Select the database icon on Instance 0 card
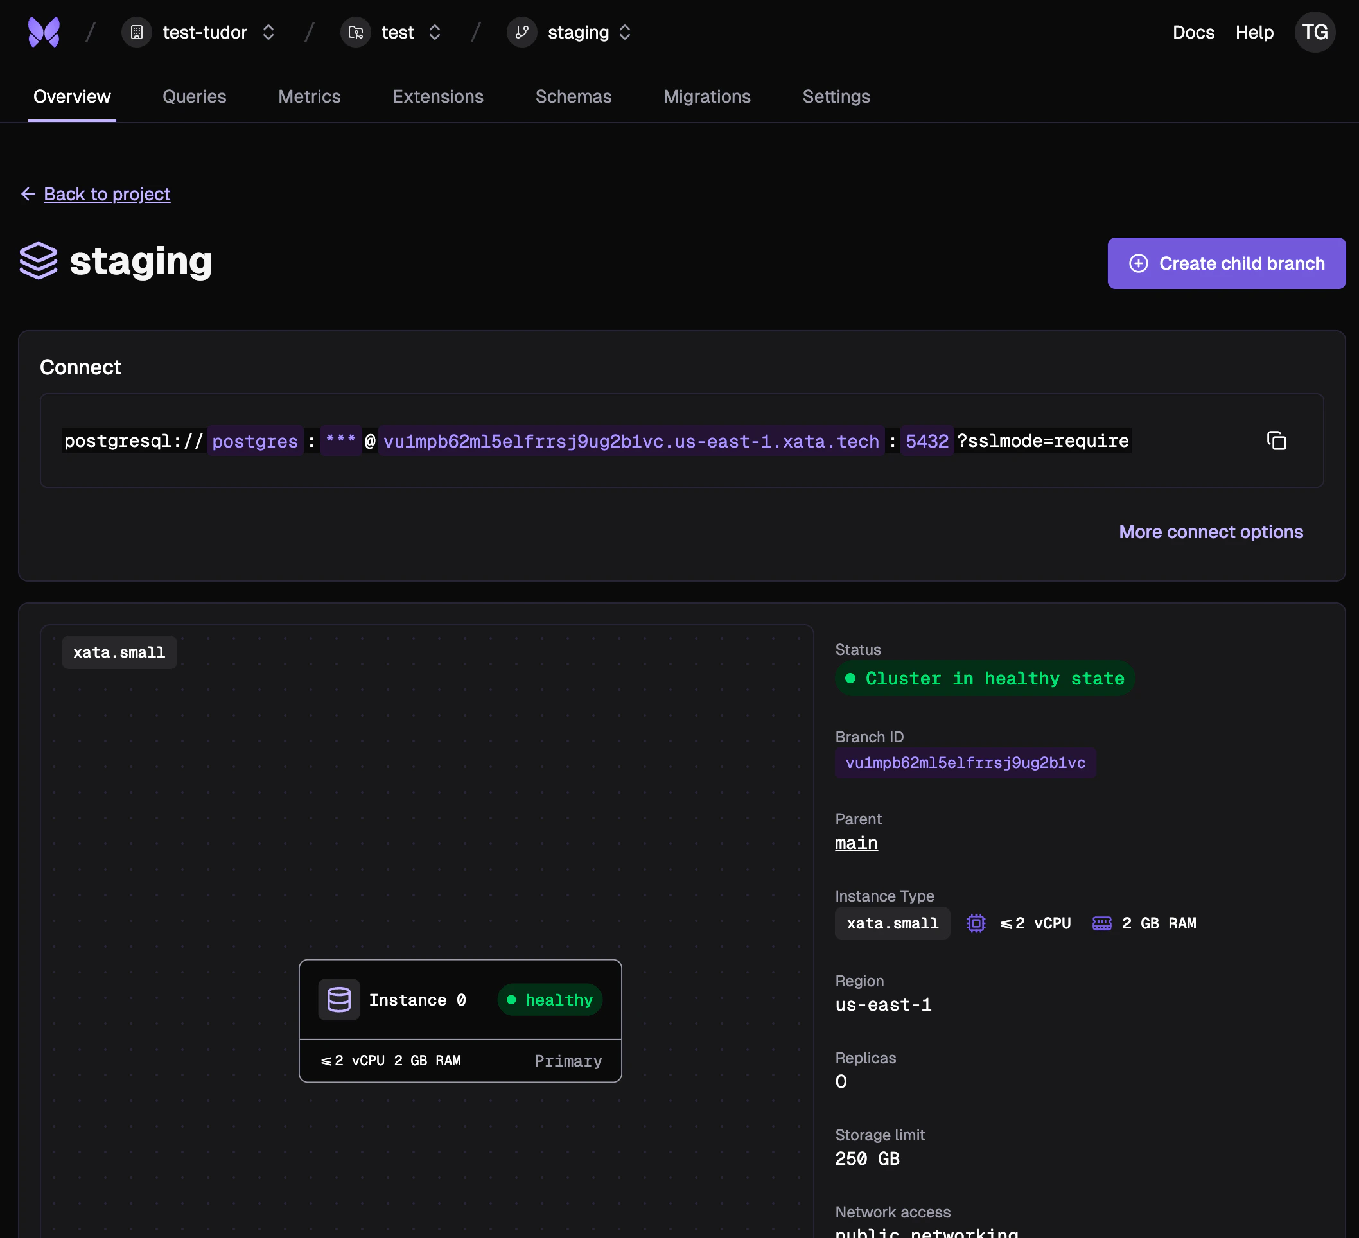Screen dimensions: 1359x1238 tap(339, 999)
